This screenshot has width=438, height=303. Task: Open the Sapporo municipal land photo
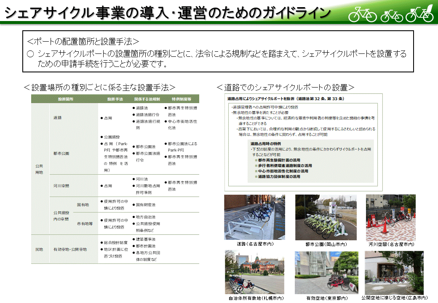255,273
